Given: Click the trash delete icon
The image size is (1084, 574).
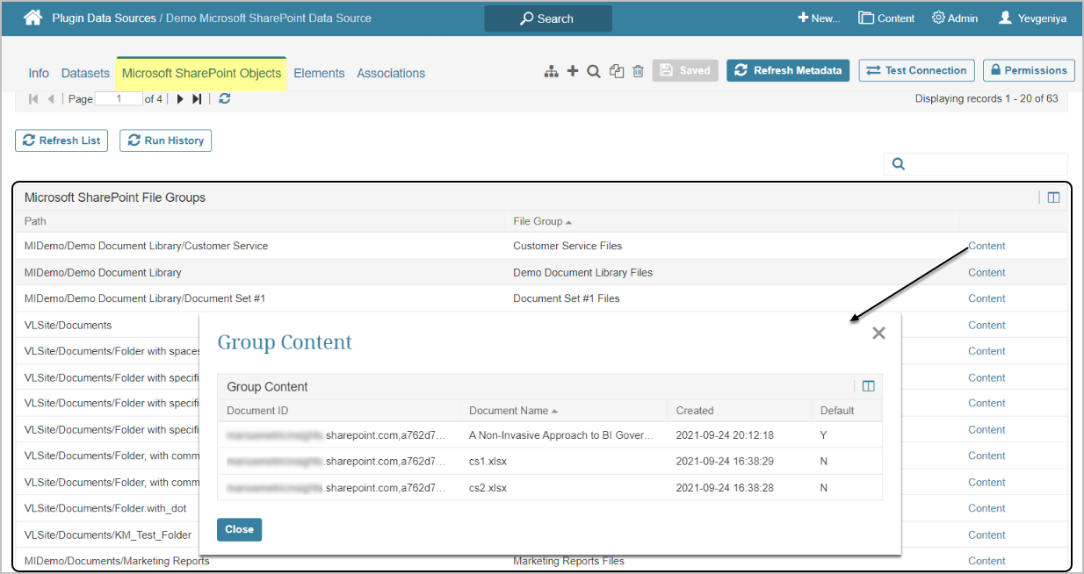Looking at the screenshot, I should [x=639, y=71].
